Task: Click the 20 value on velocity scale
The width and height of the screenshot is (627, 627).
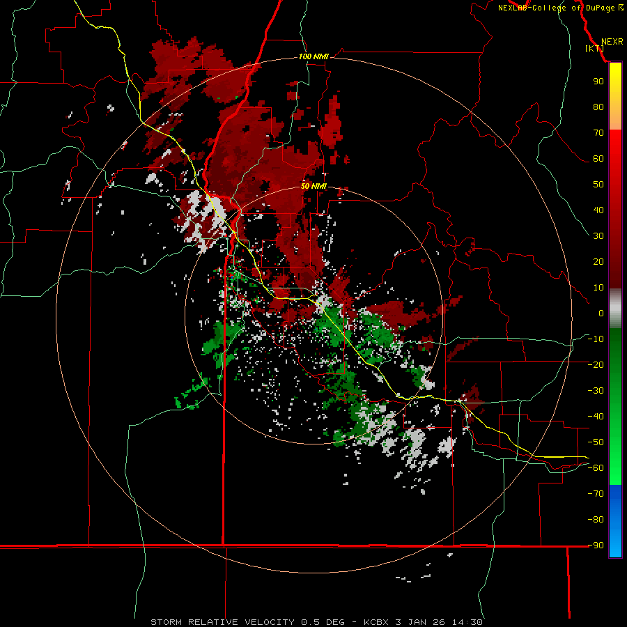Action: [598, 261]
